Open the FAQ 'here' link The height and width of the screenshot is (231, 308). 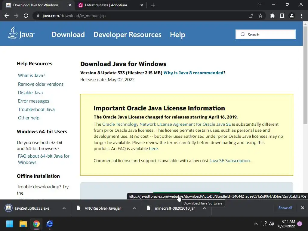(153, 149)
